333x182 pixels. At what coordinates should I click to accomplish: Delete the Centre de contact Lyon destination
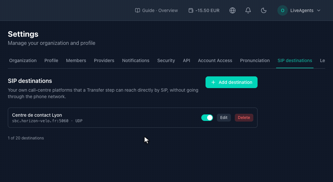tap(244, 118)
